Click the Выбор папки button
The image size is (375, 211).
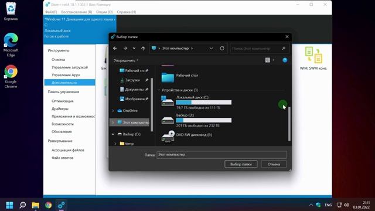pyautogui.click(x=241, y=164)
